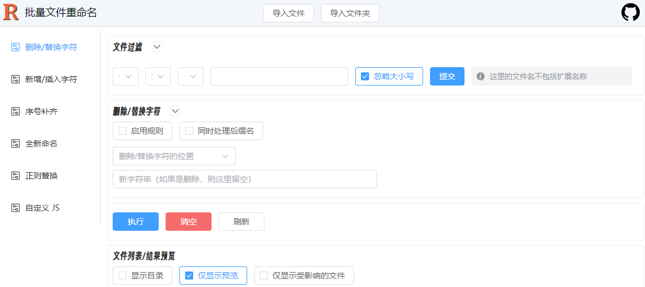Select the 全新命名 menu item
645x287 pixels.
(x=41, y=143)
